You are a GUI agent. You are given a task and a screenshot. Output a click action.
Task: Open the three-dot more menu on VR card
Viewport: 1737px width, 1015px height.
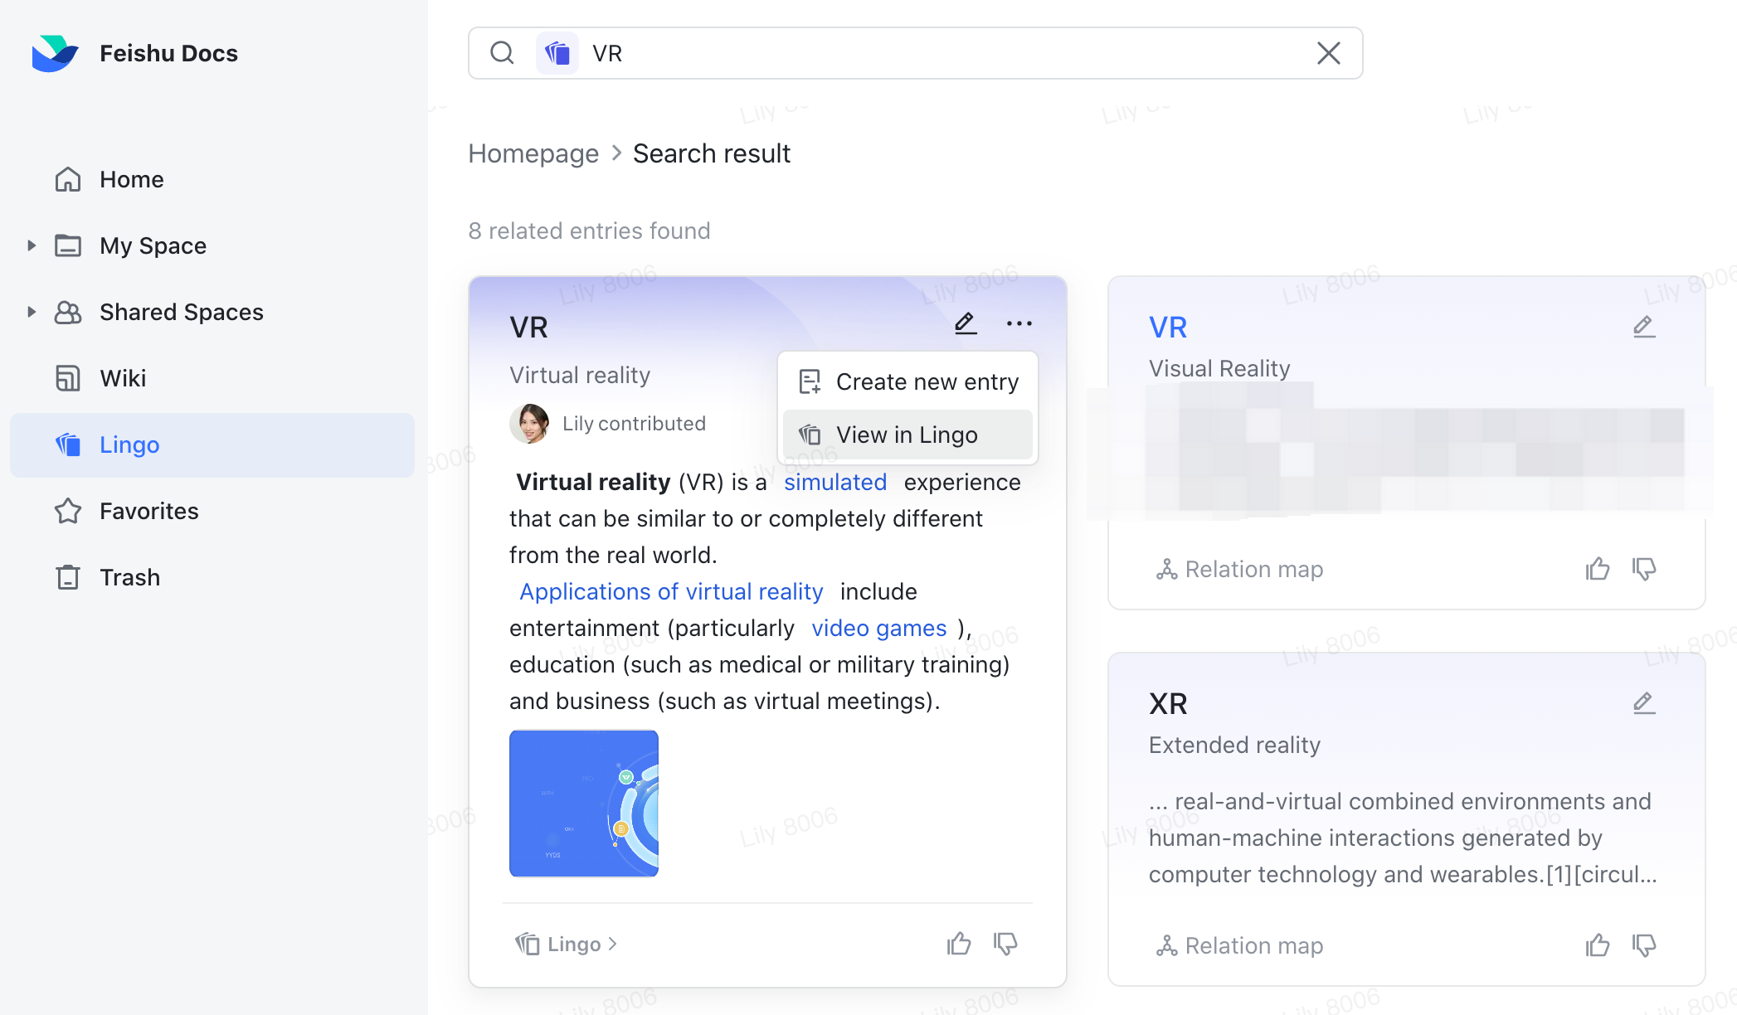tap(1019, 323)
